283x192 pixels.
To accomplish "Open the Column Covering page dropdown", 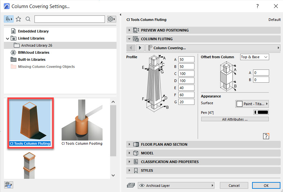I will pyautogui.click(x=212, y=48).
